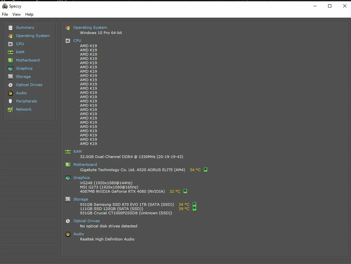Click the motherboard '34 °C' temperature value

point(195,170)
